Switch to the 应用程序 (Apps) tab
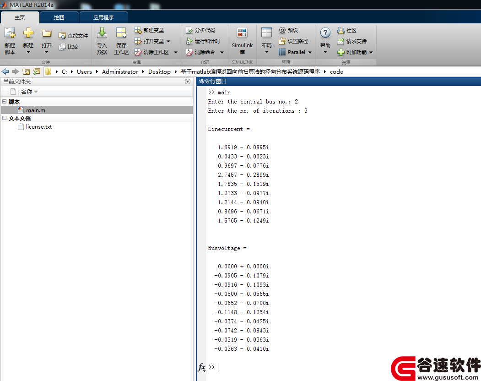481x381 pixels. [103, 17]
